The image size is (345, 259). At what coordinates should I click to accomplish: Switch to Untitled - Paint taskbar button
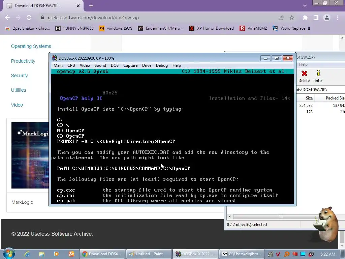(x=149, y=254)
